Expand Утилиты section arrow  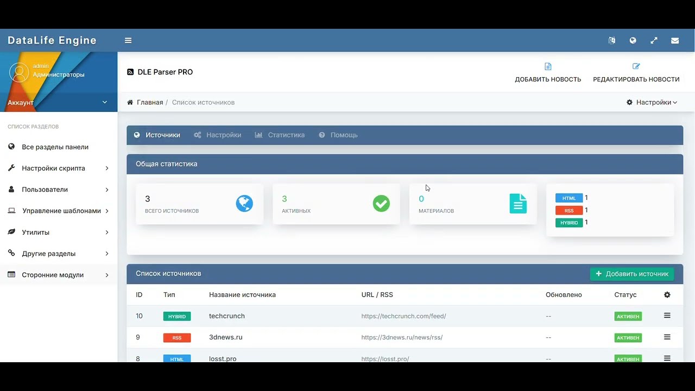(107, 232)
